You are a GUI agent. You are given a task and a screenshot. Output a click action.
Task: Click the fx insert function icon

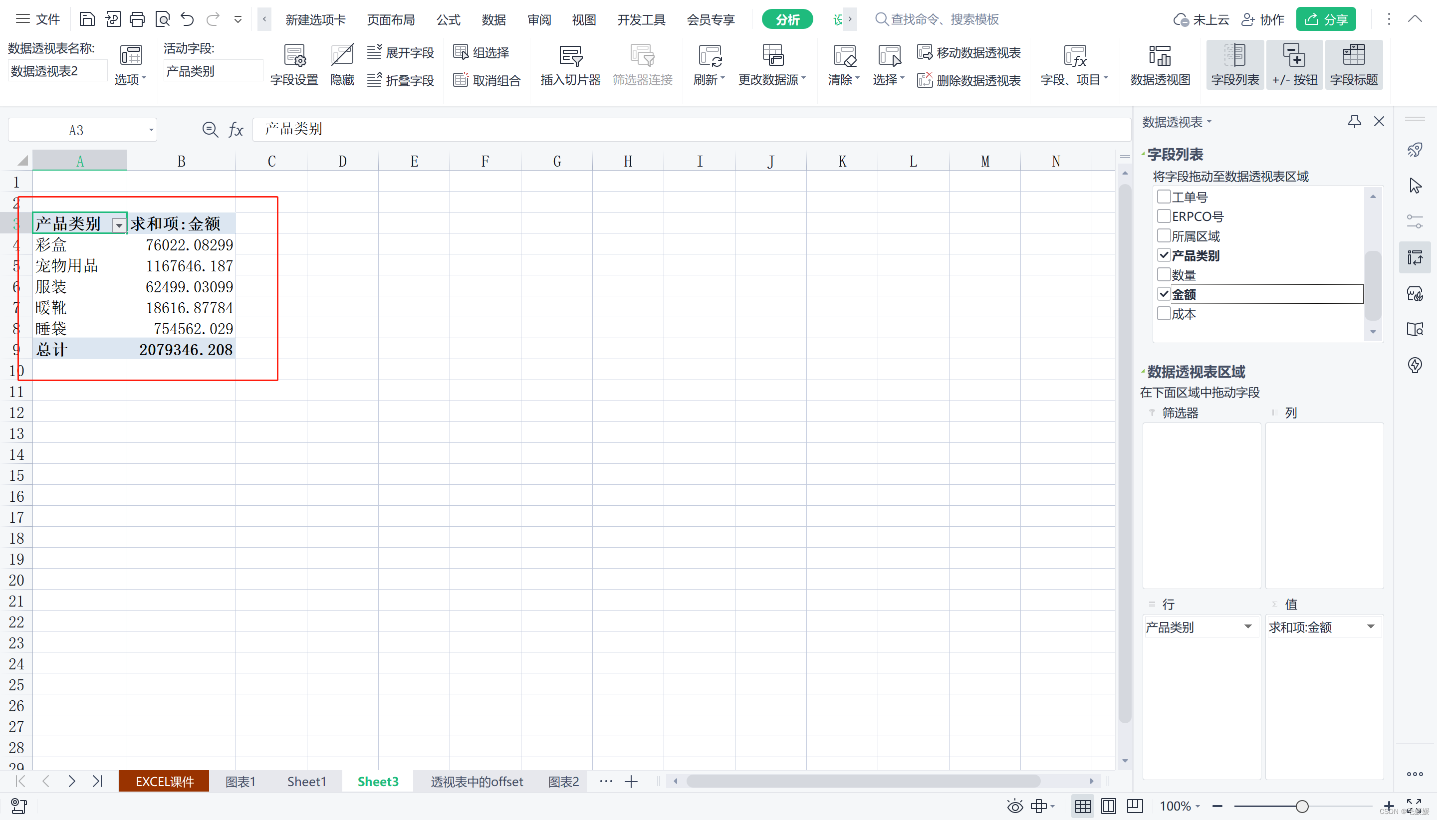[236, 130]
